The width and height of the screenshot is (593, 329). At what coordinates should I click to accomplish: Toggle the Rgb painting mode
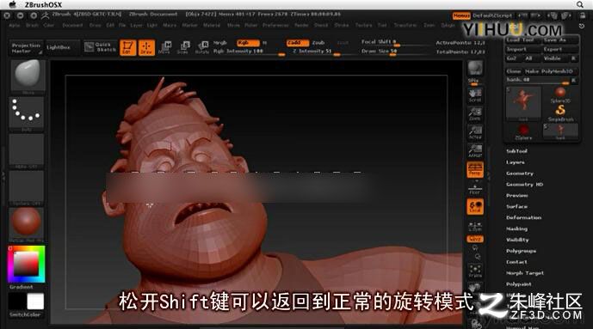(x=248, y=43)
